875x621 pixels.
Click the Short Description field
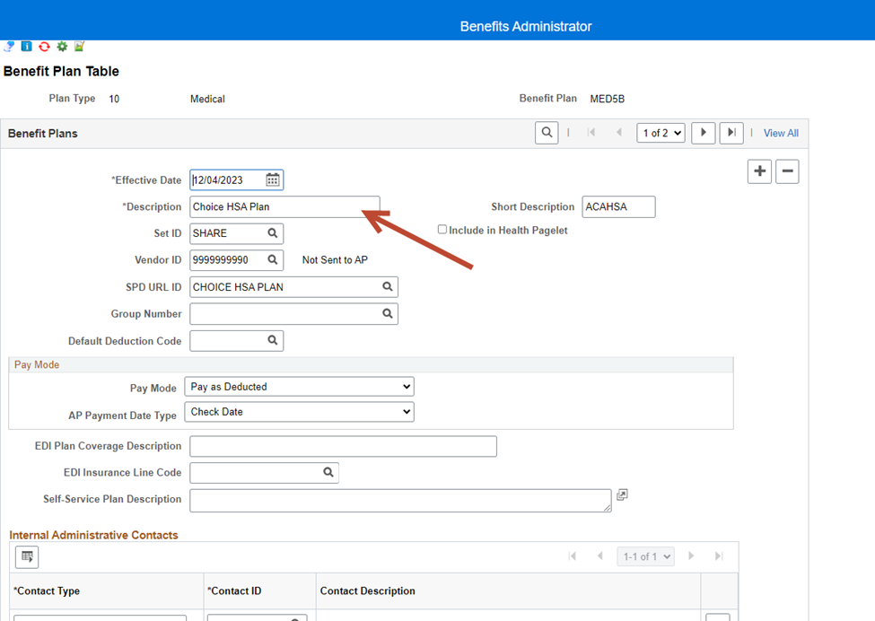tap(618, 207)
